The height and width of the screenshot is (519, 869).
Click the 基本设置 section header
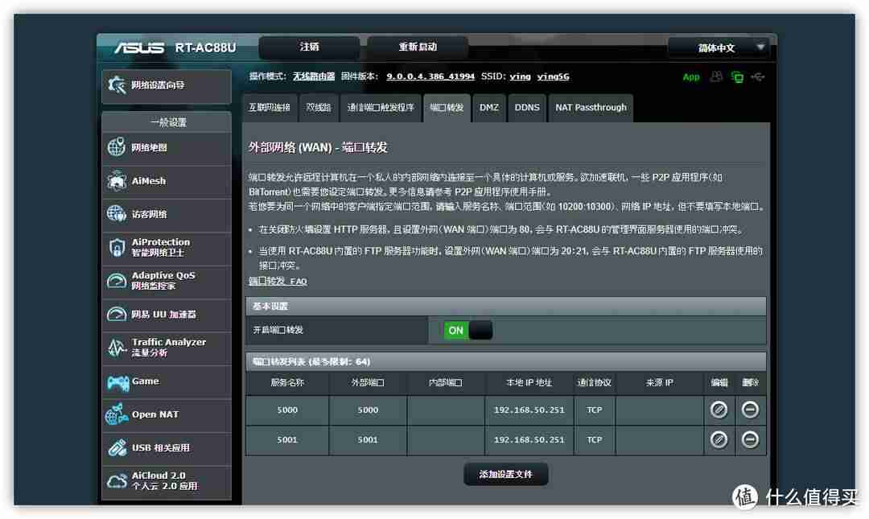[506, 306]
